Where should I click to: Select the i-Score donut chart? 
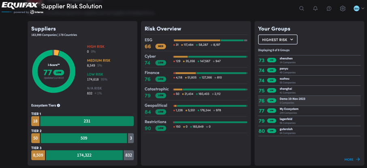53,72
